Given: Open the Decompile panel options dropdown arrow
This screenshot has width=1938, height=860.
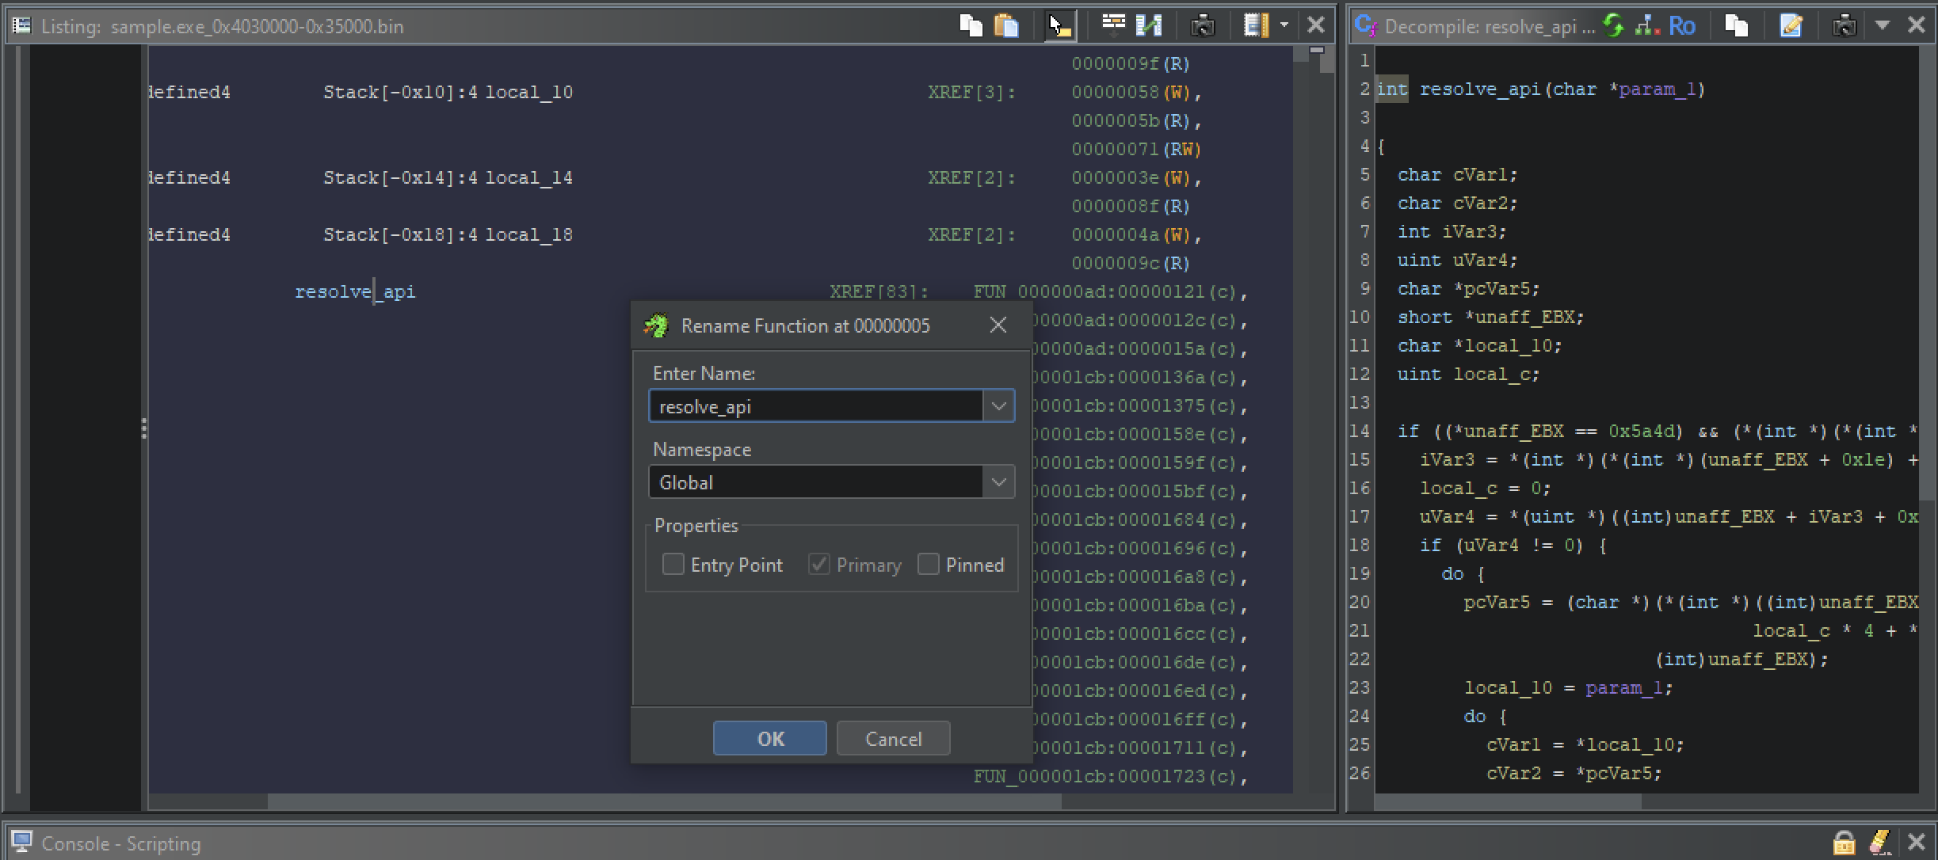Looking at the screenshot, I should [1883, 25].
